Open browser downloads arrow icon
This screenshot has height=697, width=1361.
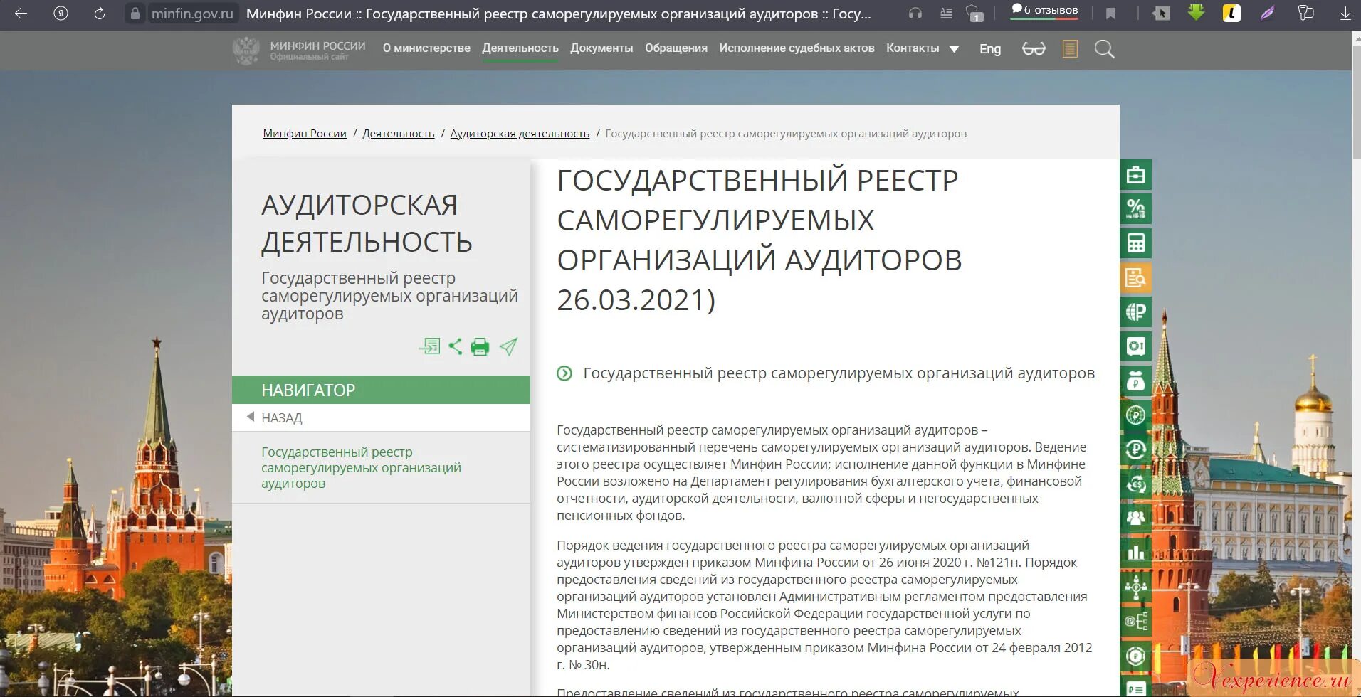pyautogui.click(x=1345, y=14)
